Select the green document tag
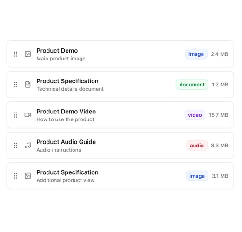 pyautogui.click(x=192, y=85)
